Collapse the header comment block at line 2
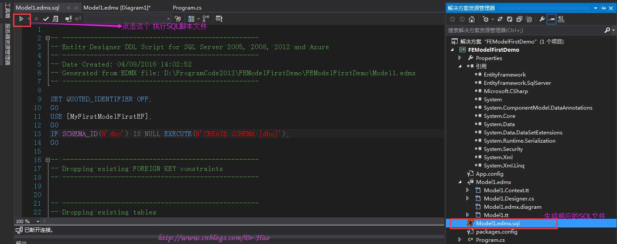 [48, 38]
